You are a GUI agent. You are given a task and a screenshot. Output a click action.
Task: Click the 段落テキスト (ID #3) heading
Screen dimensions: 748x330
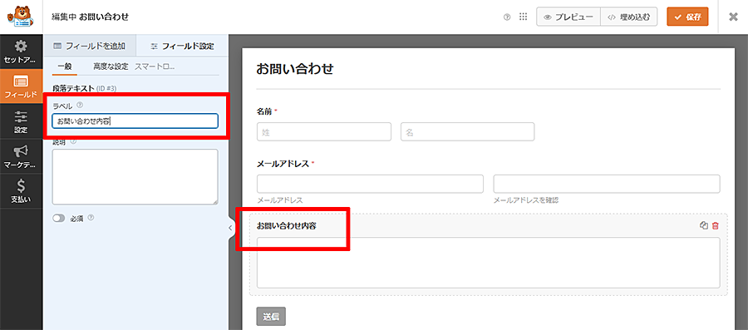click(x=85, y=88)
